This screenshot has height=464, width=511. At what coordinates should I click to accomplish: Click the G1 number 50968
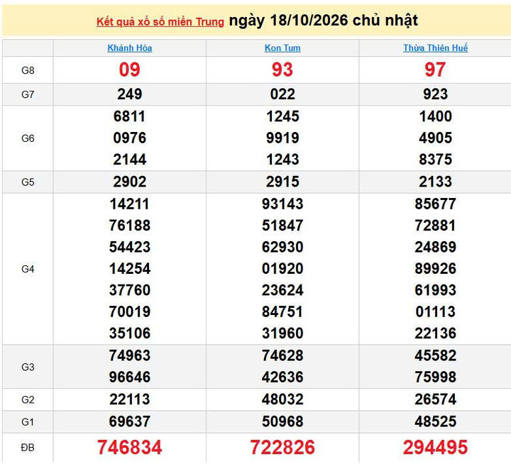coord(282,421)
